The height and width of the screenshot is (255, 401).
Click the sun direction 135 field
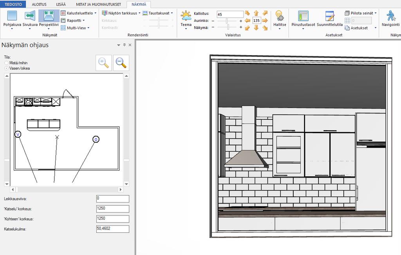coord(256,20)
